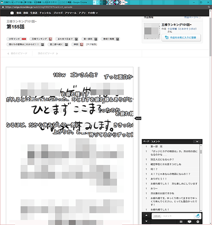Open アプリ in the top bar

[x=82, y=13]
